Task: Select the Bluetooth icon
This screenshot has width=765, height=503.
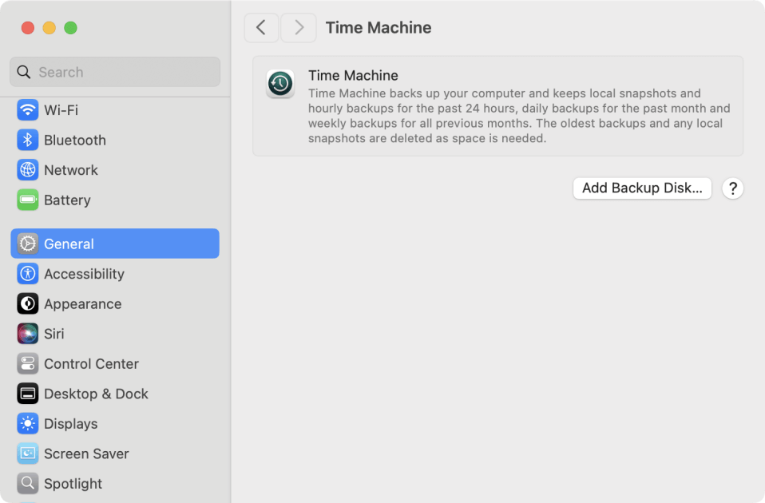Action: (x=27, y=140)
